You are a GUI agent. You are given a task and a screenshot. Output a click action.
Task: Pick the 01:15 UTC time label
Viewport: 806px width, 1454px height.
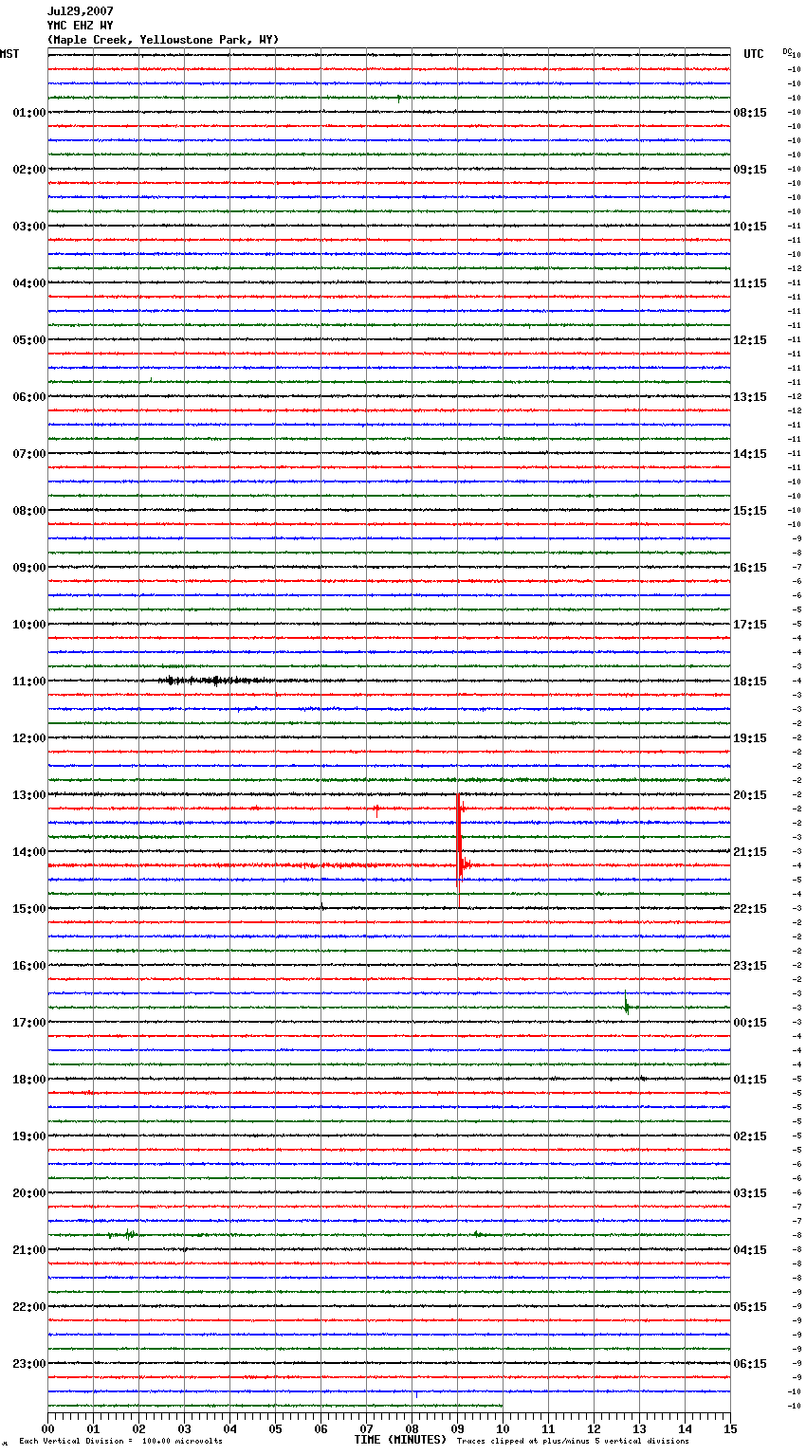tap(750, 1080)
